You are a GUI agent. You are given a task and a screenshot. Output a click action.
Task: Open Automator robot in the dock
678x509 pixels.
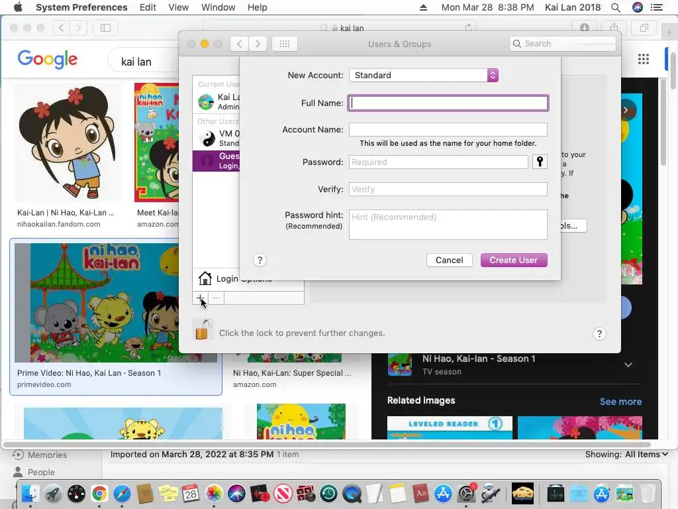coord(491,493)
